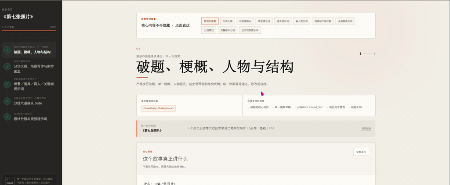Open step 场景/道具/真人/关键帧提示词 in the sidebar

point(29,85)
